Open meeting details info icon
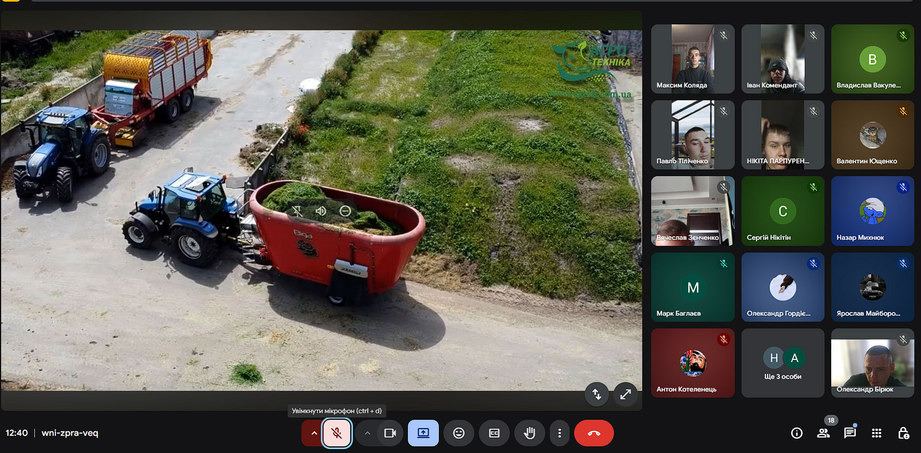The height and width of the screenshot is (453, 921). [797, 433]
